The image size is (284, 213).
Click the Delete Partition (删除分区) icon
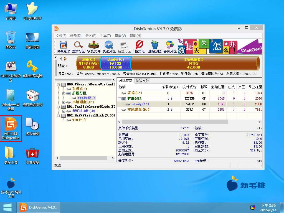click(155, 47)
